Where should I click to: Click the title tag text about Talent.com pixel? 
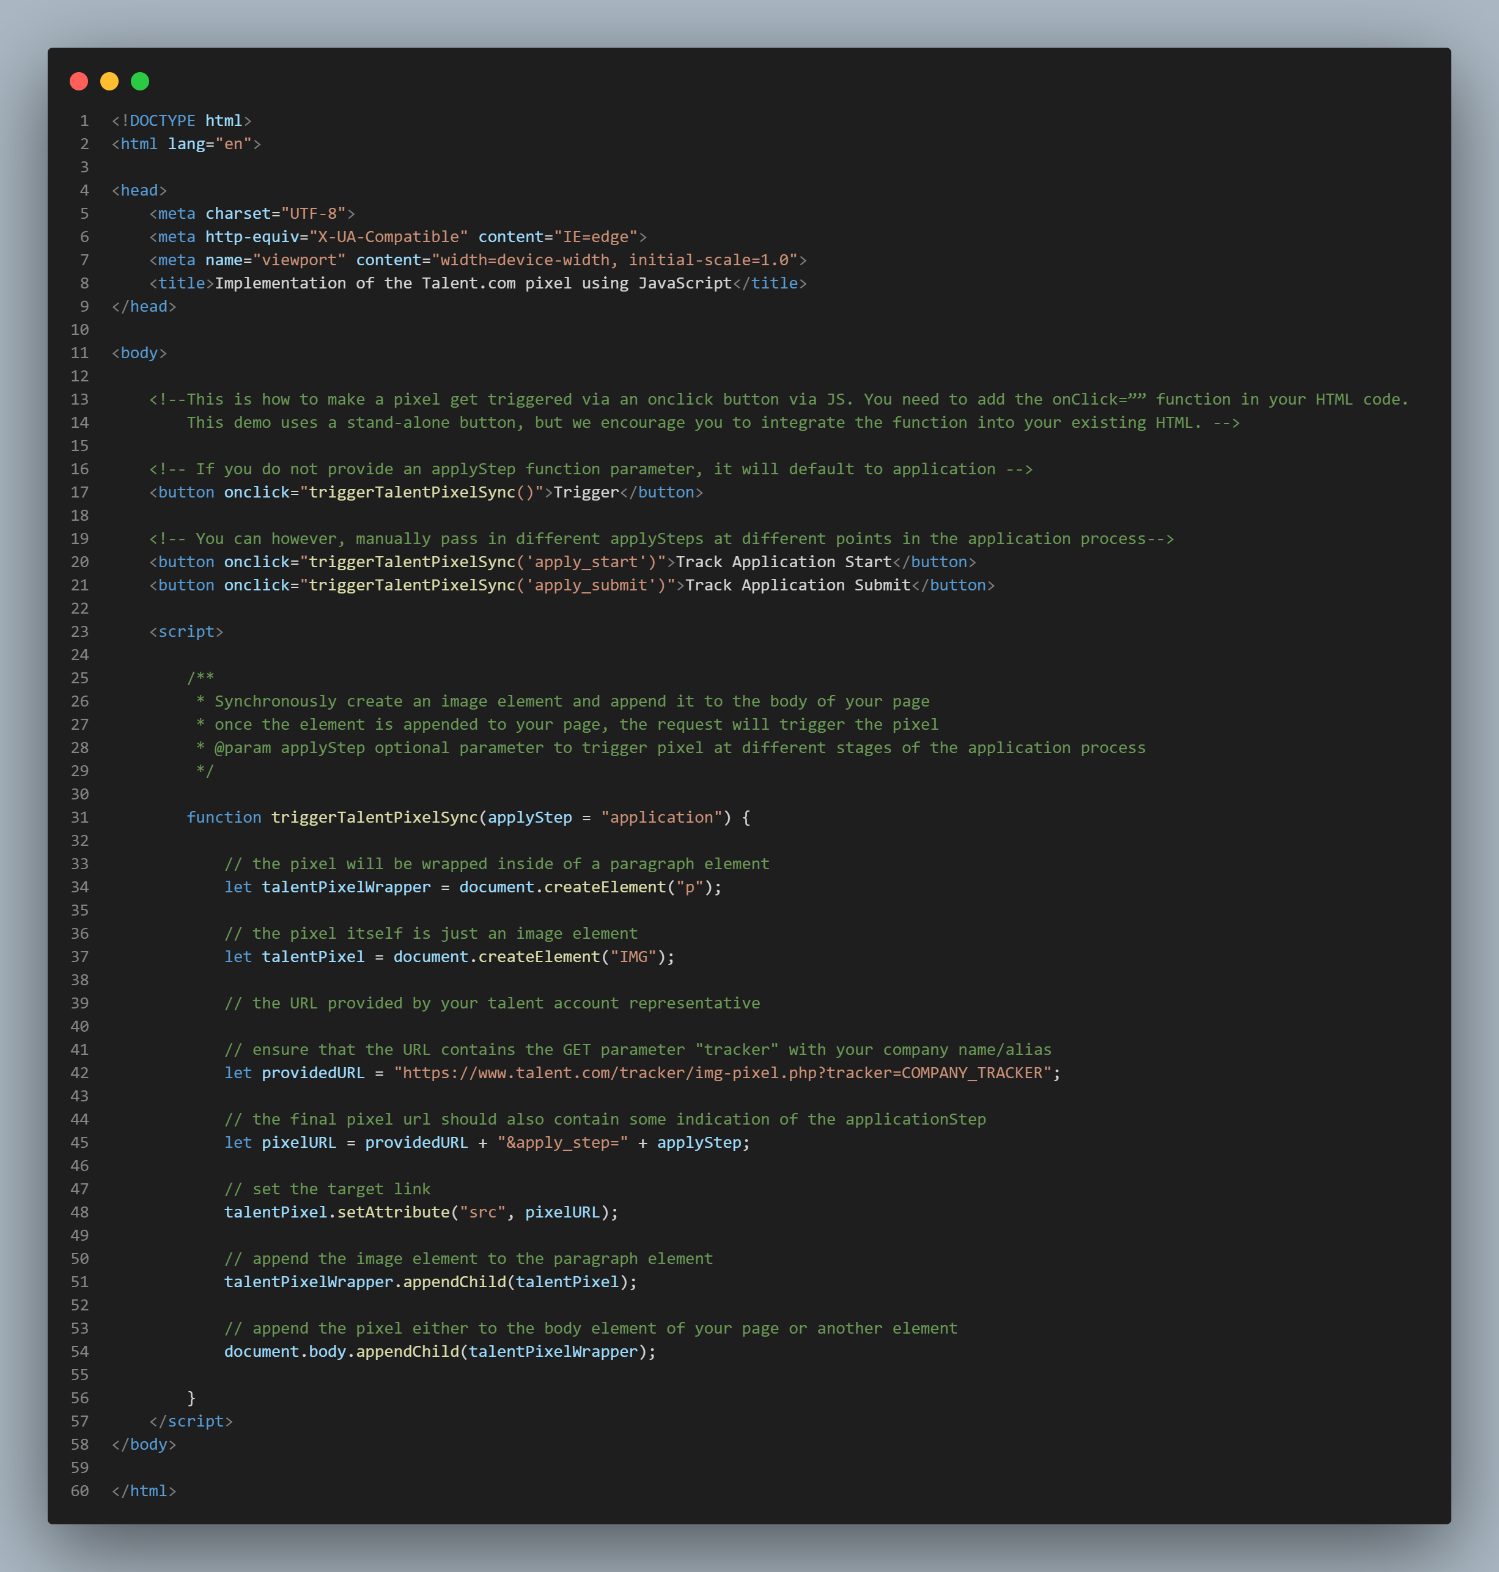pyautogui.click(x=473, y=284)
